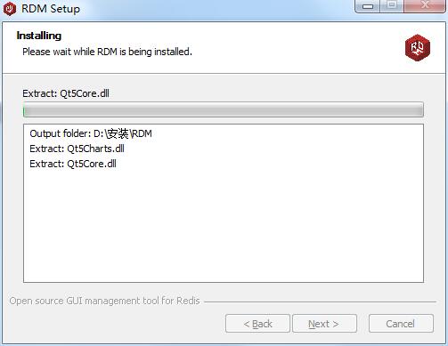Click the < Back button

click(x=257, y=324)
